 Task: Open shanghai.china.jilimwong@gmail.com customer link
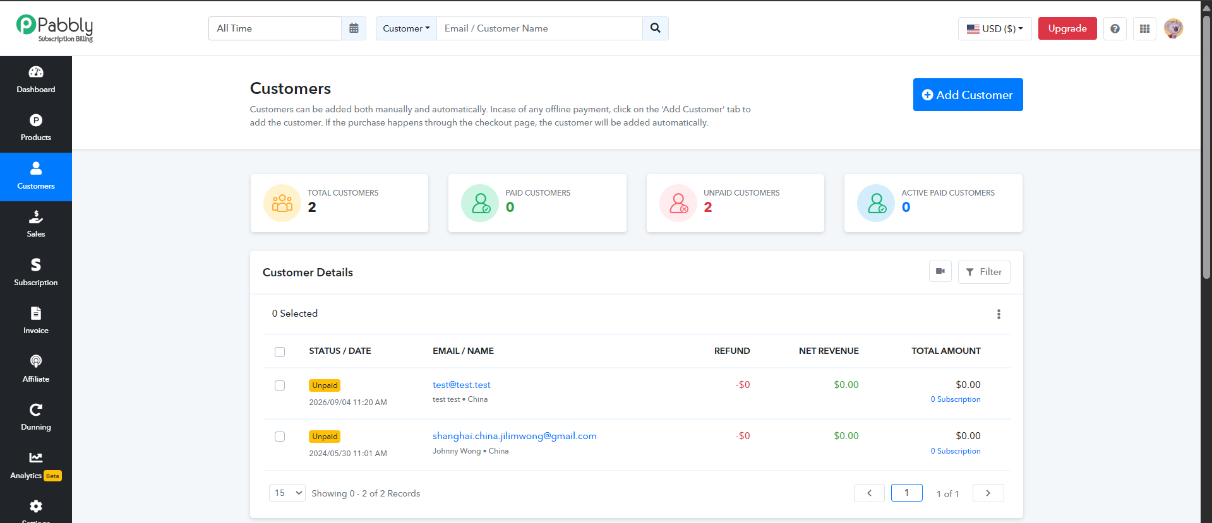point(514,436)
